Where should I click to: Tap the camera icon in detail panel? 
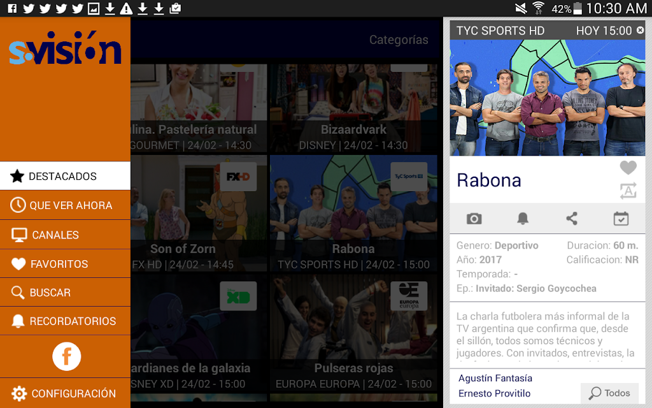click(x=474, y=219)
